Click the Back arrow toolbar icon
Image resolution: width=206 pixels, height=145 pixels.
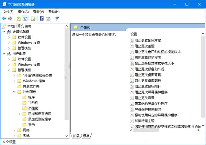point(4,18)
